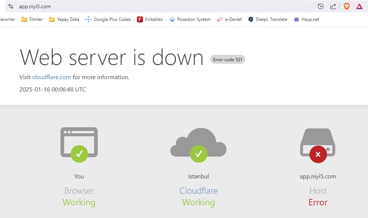Click the host server red error icon
Screen dimensions: 368x218
(x=318, y=155)
